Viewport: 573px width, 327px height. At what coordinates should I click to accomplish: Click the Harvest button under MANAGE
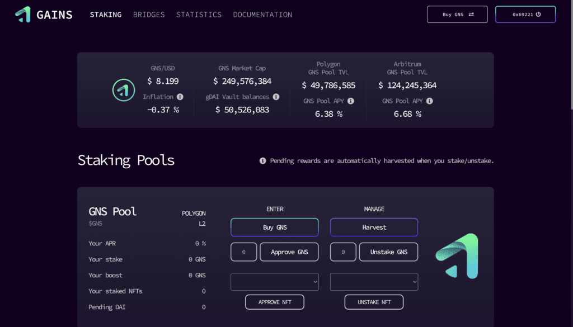[374, 228]
